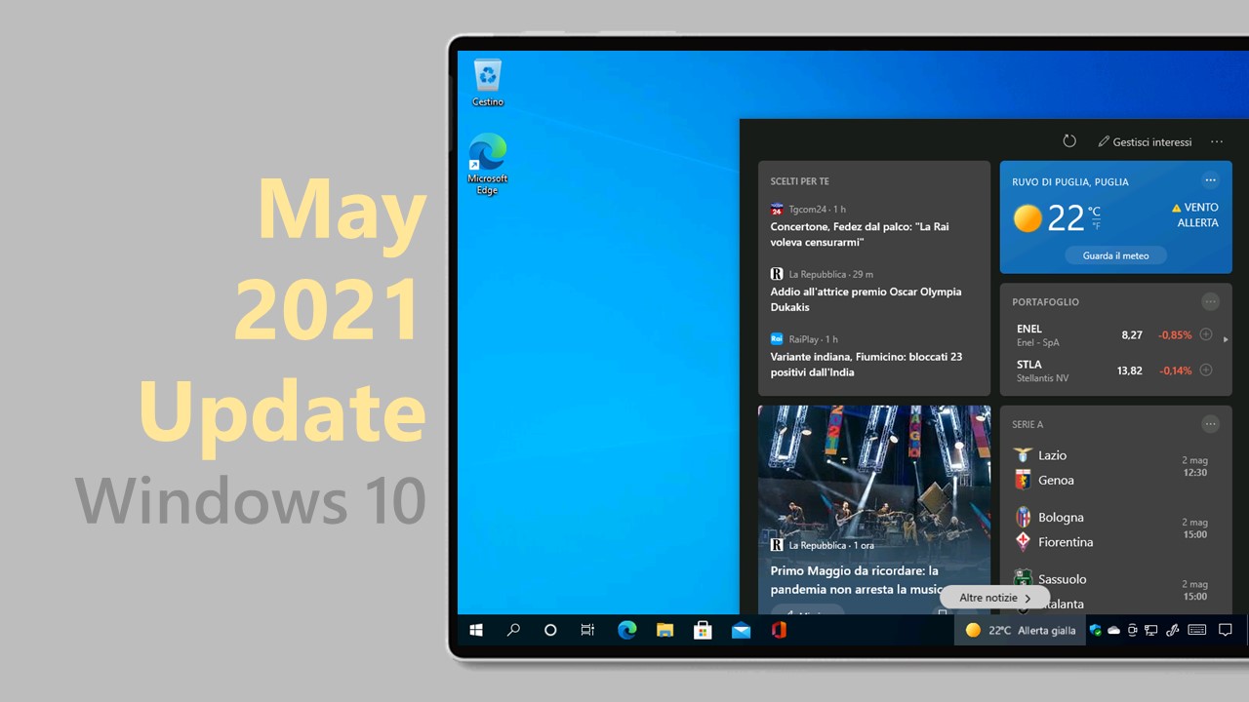Open the Microsoft Edge desktop shortcut
1249x702 pixels.
click(x=488, y=164)
